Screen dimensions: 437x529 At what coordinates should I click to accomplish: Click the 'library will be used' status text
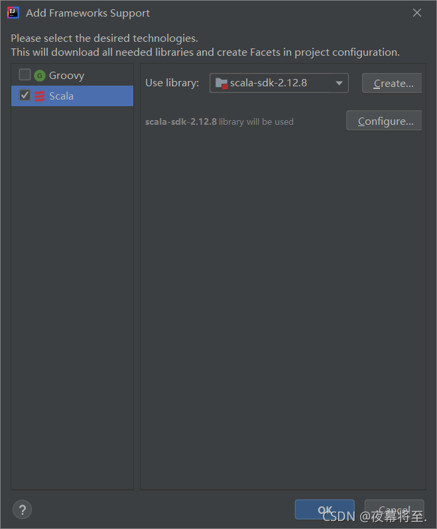click(x=256, y=121)
